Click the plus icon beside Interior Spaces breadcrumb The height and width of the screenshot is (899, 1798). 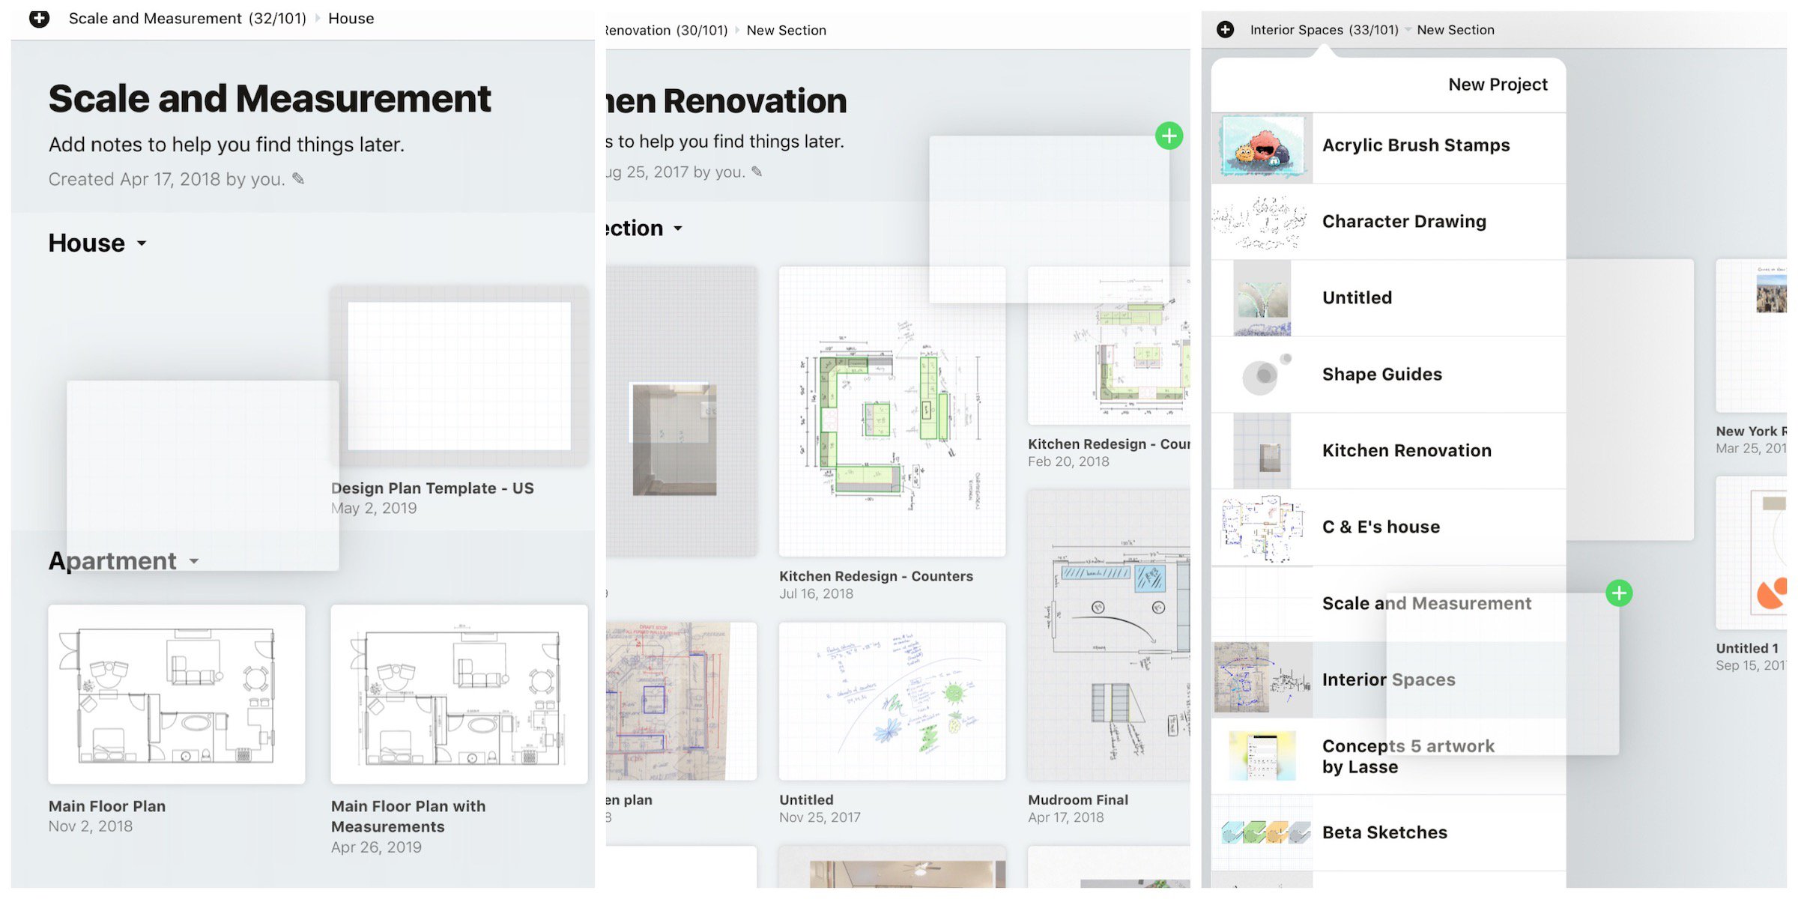pos(1225,30)
